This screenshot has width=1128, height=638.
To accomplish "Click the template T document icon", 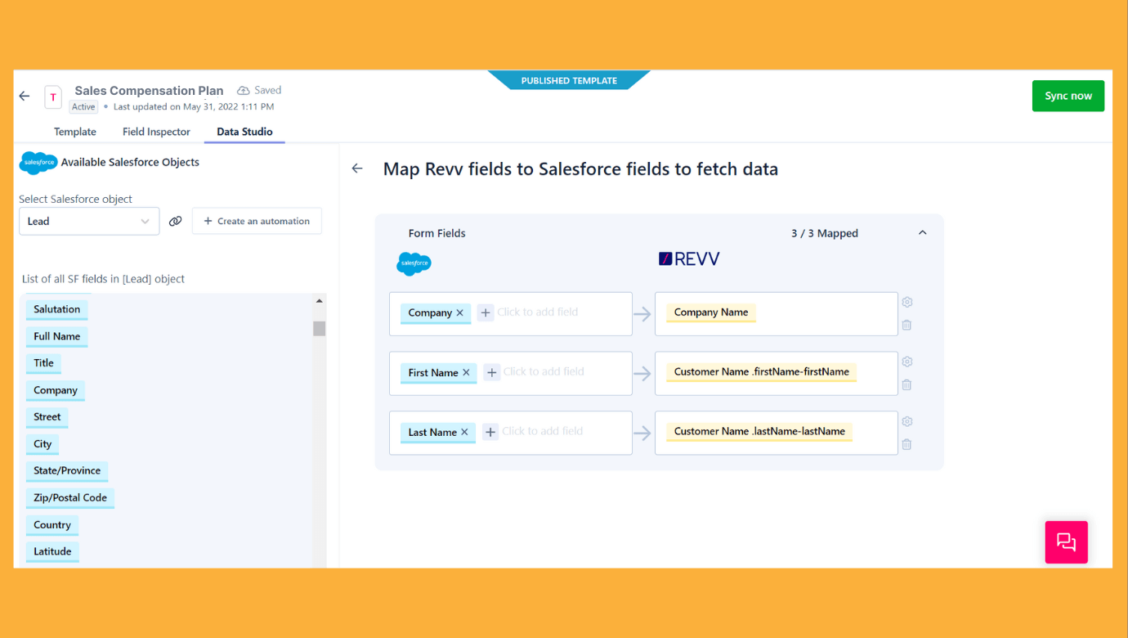I will click(53, 97).
